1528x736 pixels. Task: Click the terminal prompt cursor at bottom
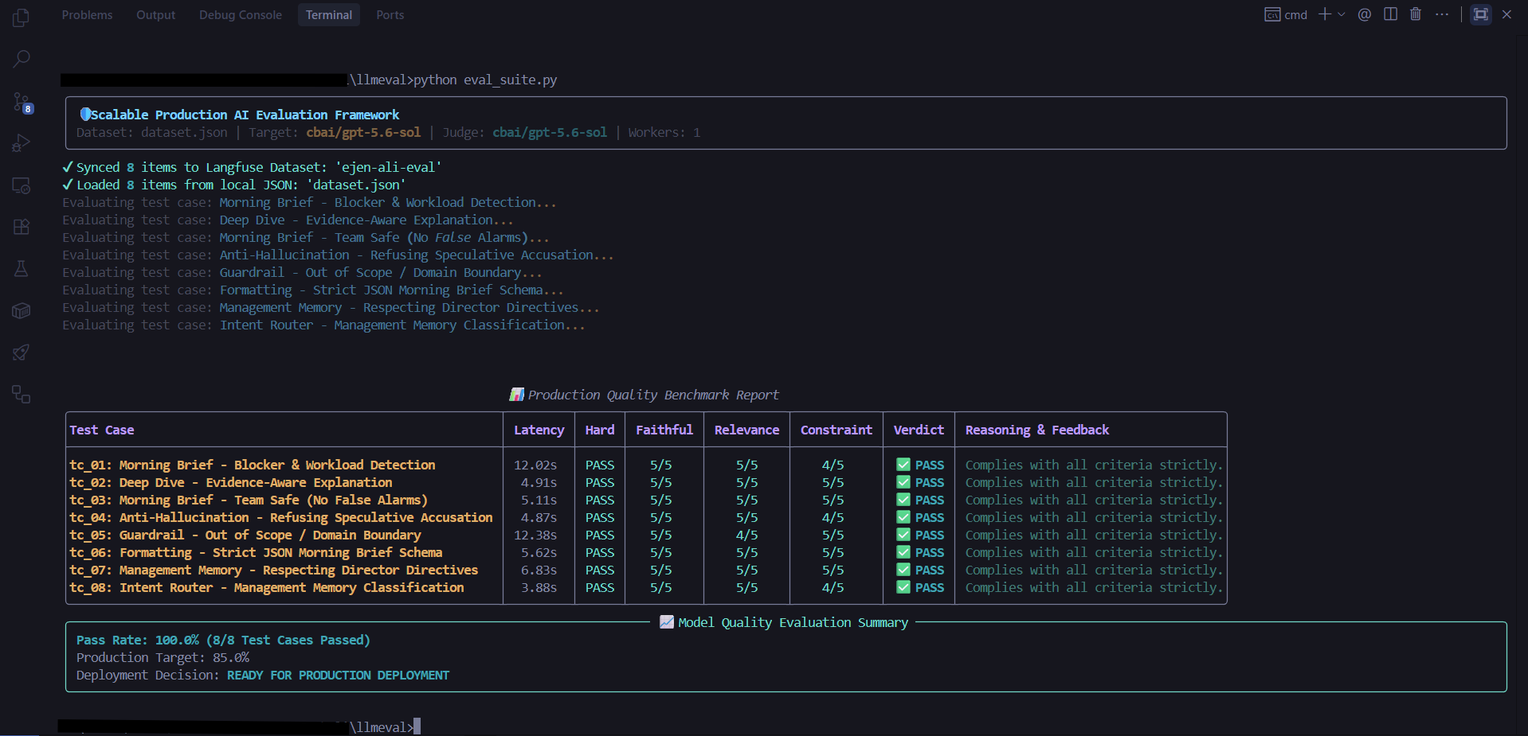click(x=417, y=726)
